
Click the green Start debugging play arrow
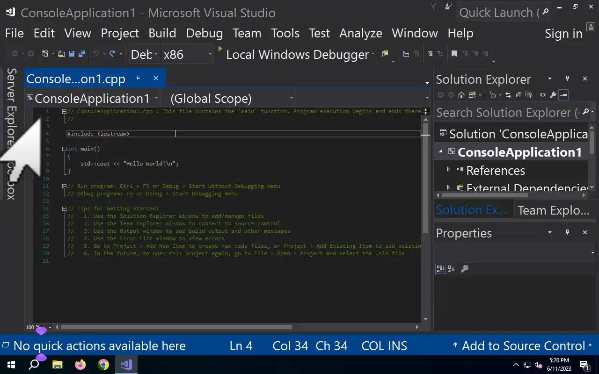click(220, 49)
